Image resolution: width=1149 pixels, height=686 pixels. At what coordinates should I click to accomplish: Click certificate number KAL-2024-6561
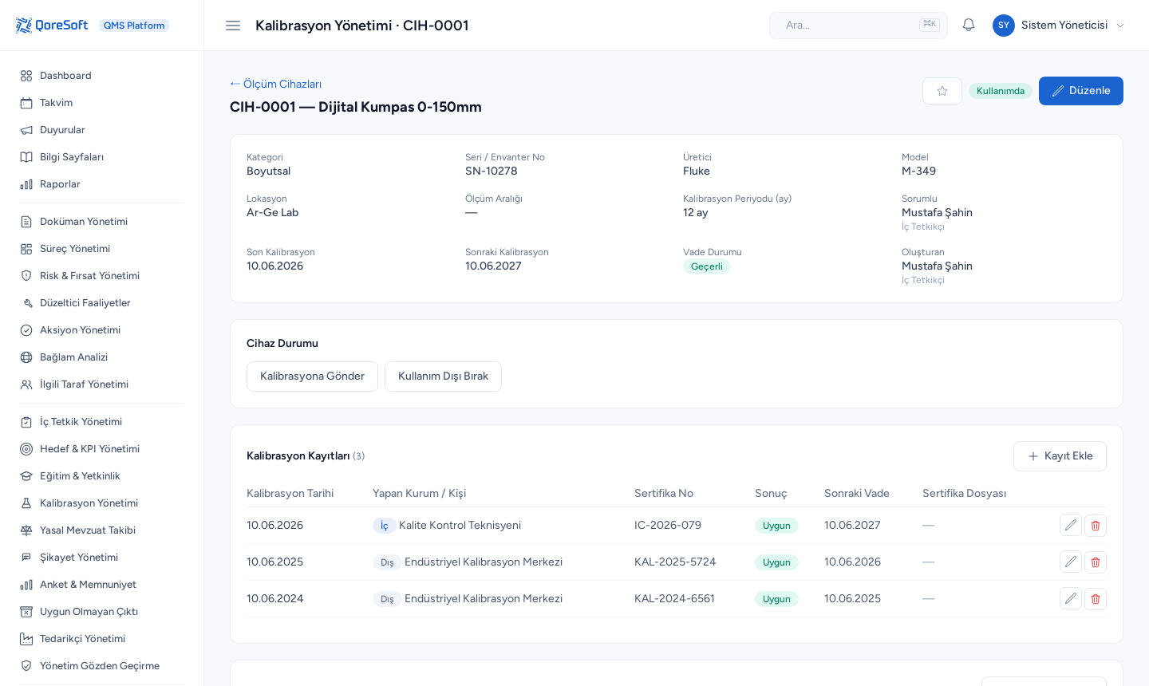(674, 599)
